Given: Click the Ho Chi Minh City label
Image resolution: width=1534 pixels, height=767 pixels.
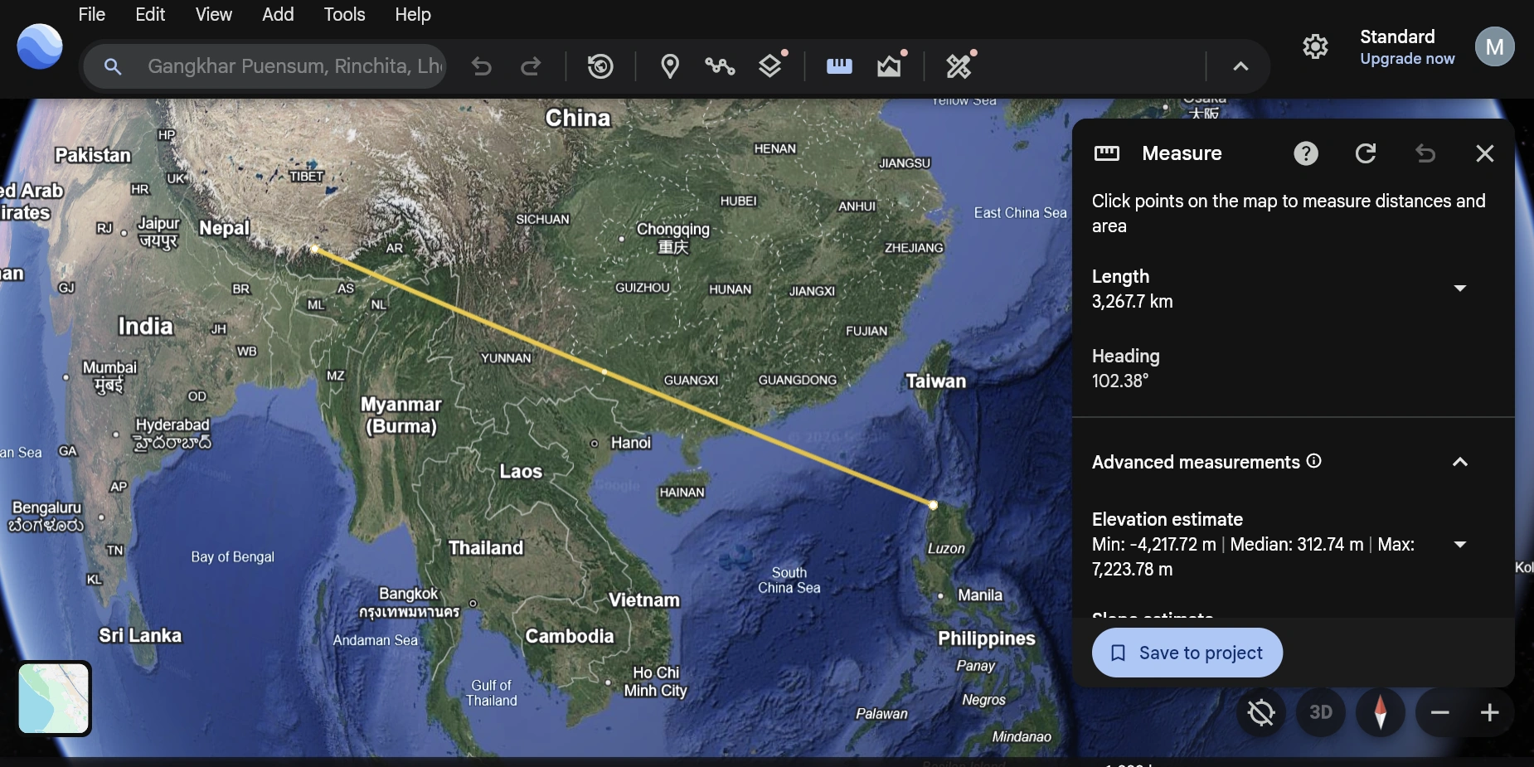Looking at the screenshot, I should [656, 682].
